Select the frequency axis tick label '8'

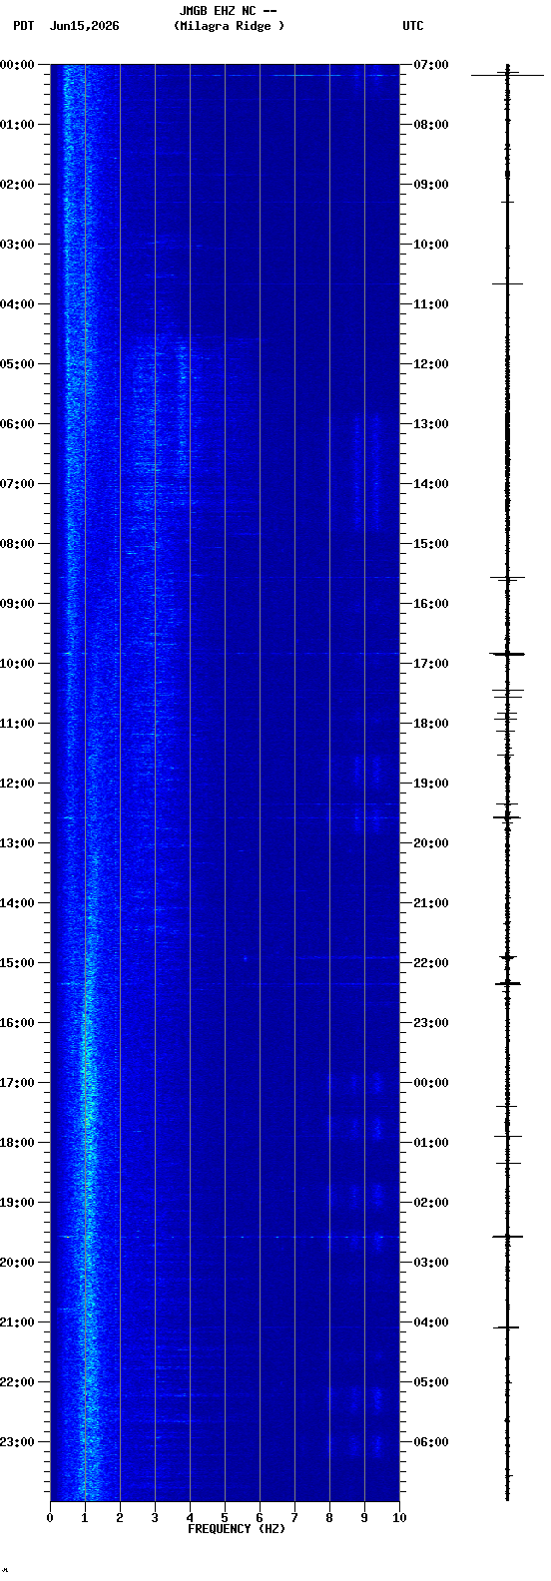tap(329, 1518)
